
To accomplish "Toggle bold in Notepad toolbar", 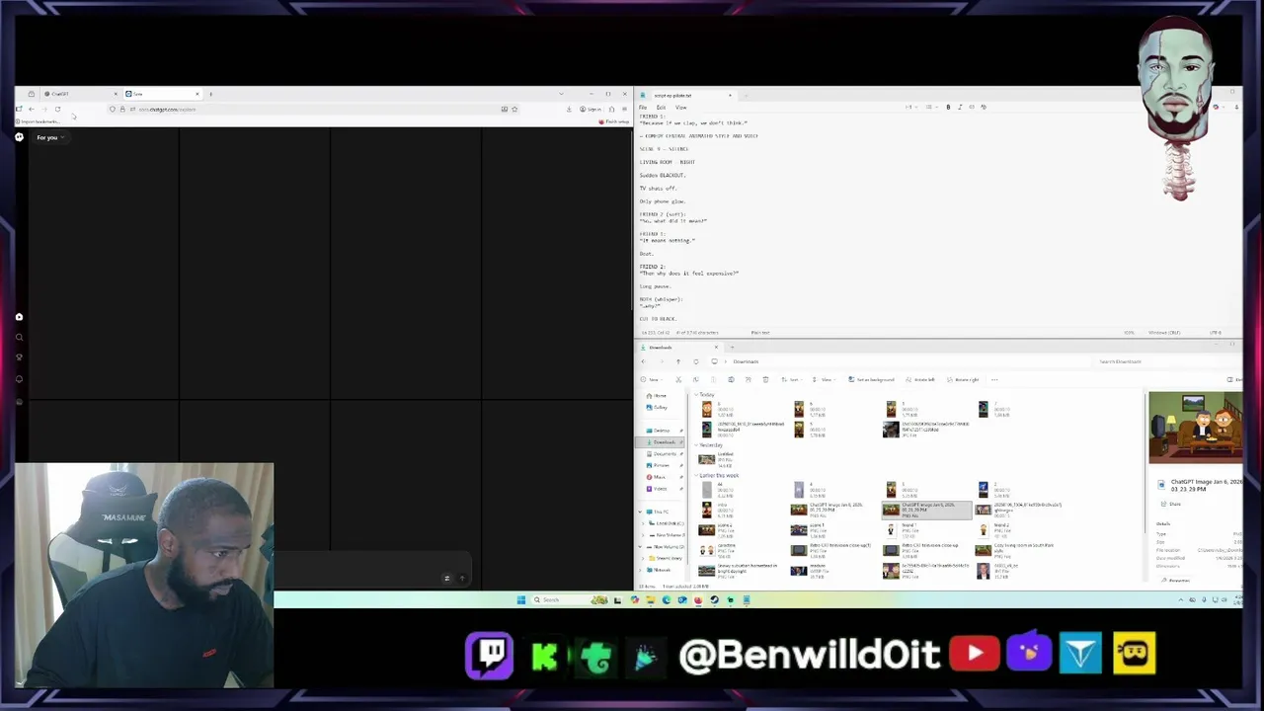I will click(x=948, y=107).
